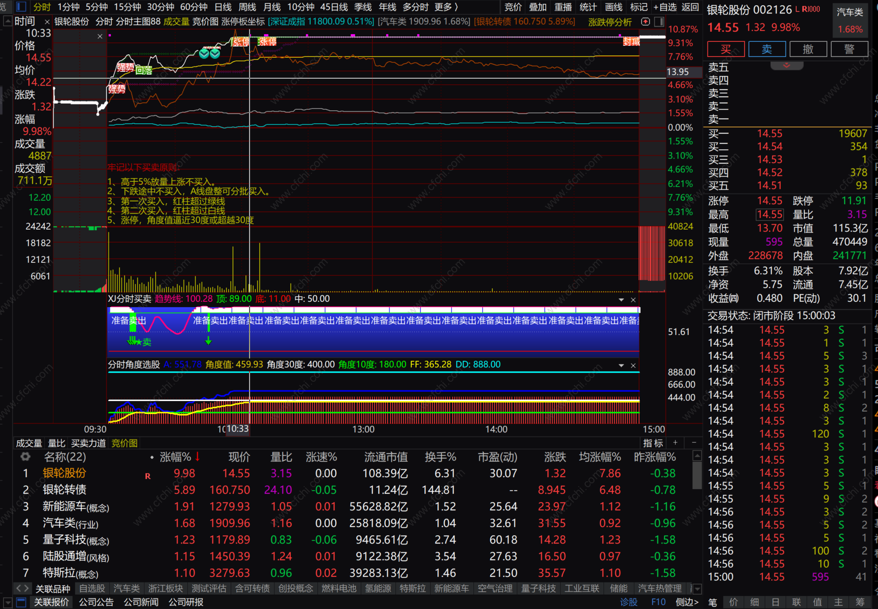This screenshot has height=609, width=878.
Task: Open the gear settings for the related list
Action: [x=25, y=456]
